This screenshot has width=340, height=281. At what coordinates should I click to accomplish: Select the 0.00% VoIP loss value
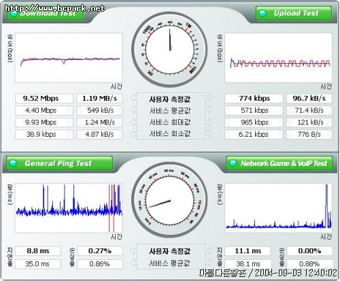(309, 251)
